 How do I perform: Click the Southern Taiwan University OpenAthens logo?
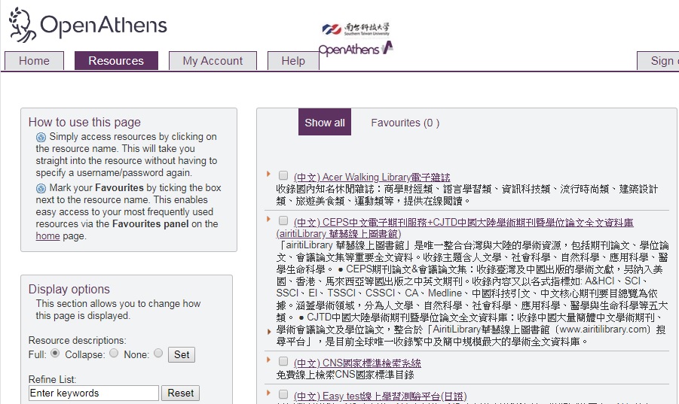356,39
